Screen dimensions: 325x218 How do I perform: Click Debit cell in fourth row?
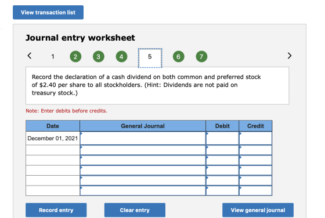222,170
